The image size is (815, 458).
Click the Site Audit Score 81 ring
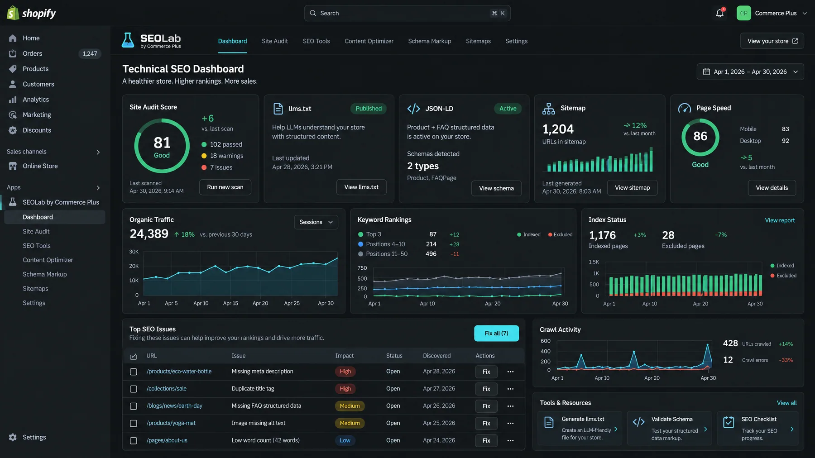162,146
